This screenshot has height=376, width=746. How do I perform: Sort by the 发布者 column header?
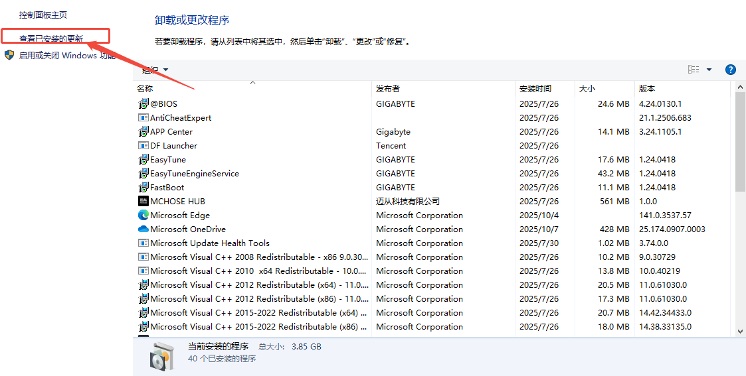tap(388, 89)
